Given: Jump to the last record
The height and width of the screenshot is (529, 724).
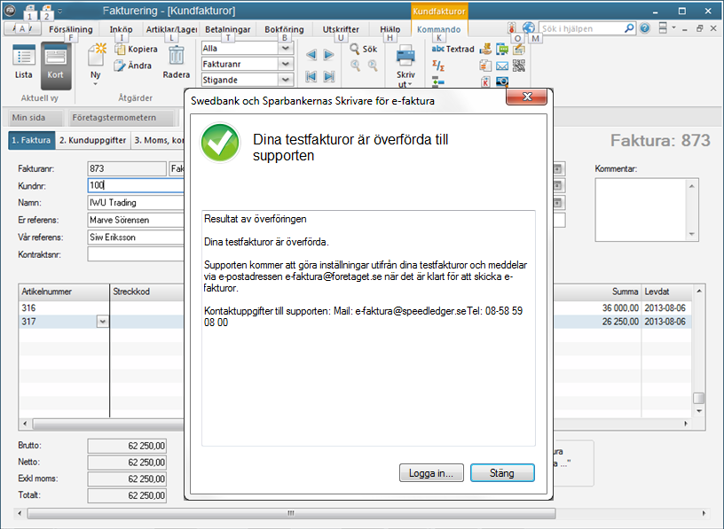Looking at the screenshot, I should click(x=329, y=76).
